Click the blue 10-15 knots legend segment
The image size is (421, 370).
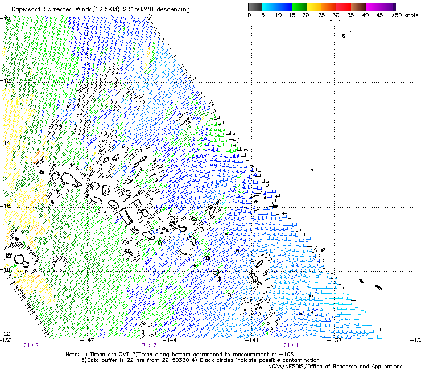point(284,7)
